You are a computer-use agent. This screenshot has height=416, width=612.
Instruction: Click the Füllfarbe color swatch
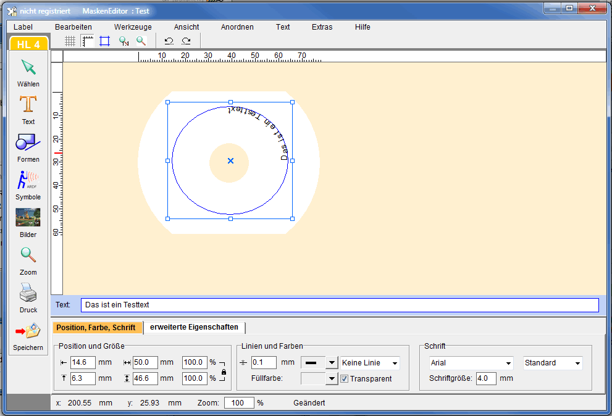coord(313,378)
